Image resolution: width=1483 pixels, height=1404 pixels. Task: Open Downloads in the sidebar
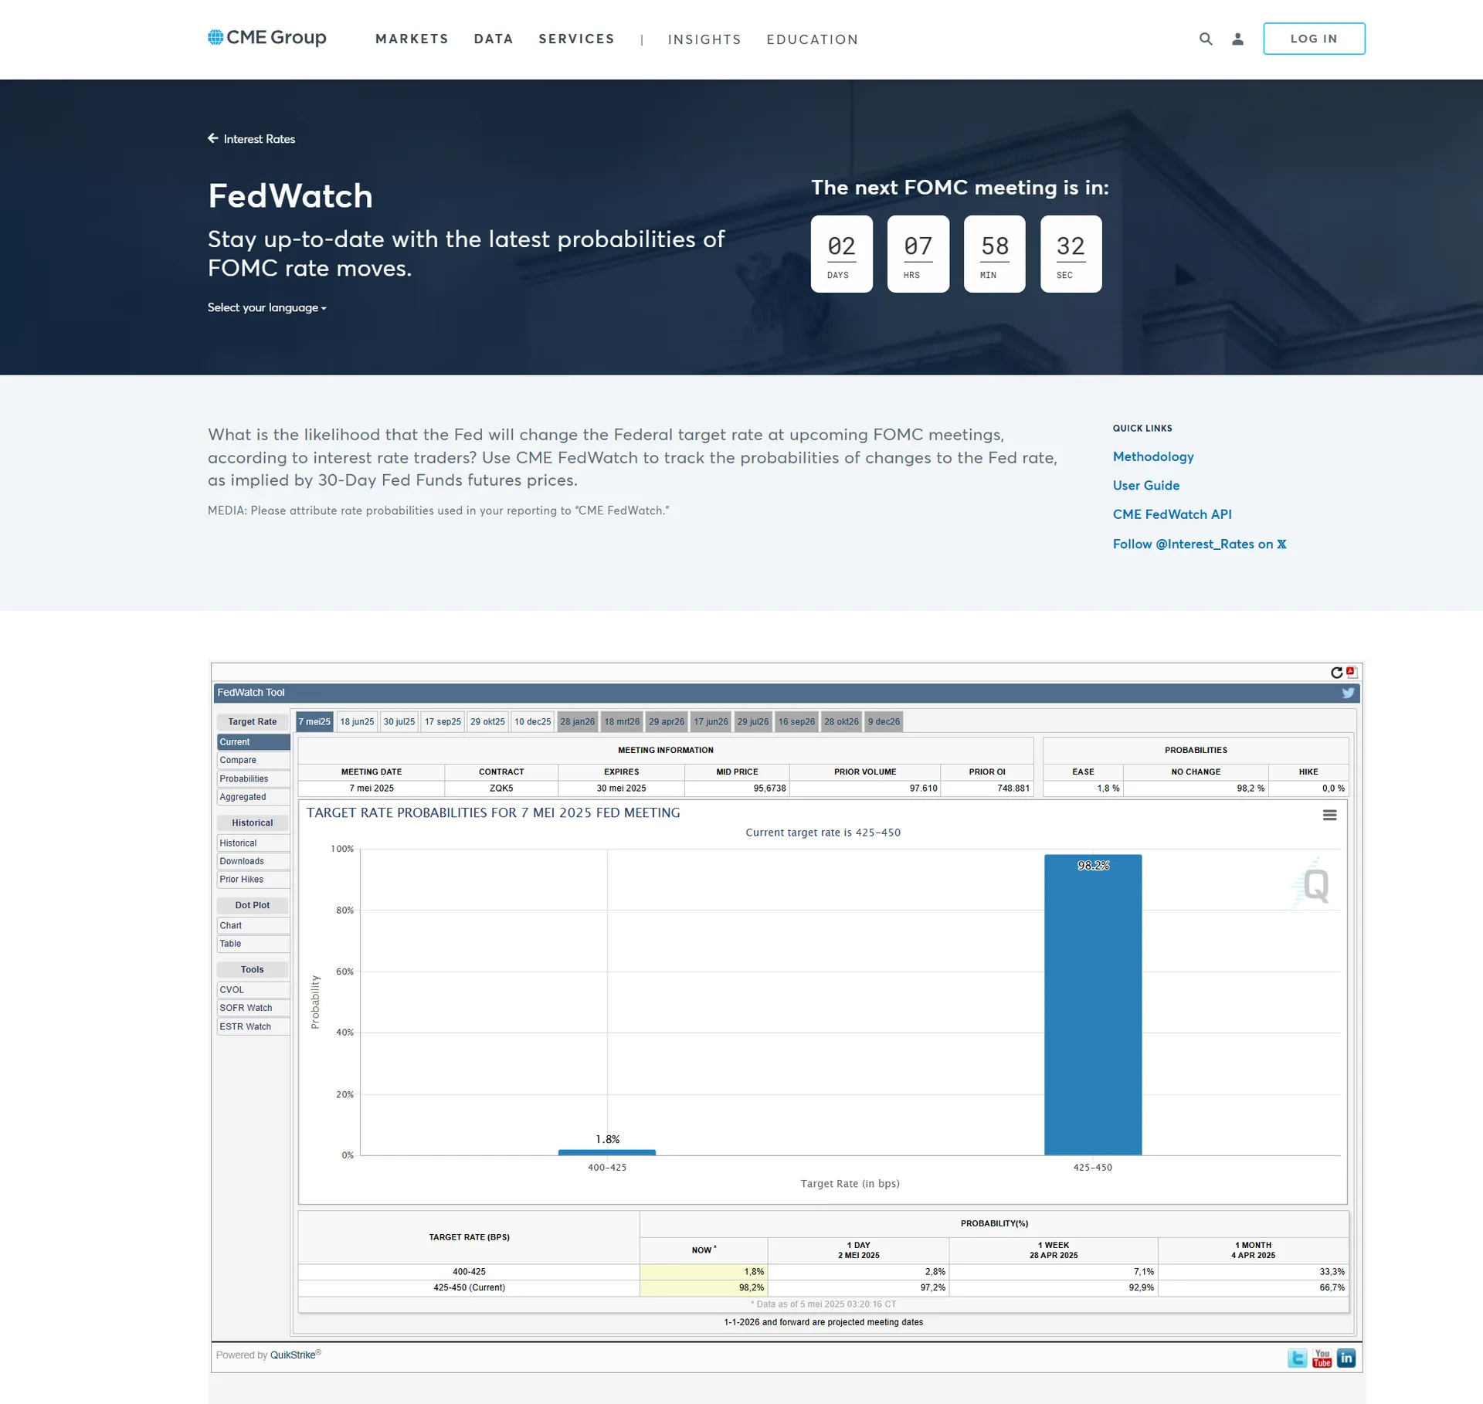[x=253, y=862]
